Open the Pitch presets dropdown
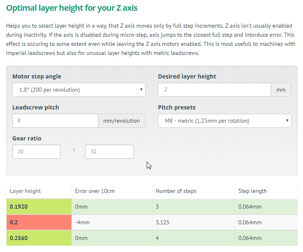The width and height of the screenshot is (303, 252). (224, 121)
